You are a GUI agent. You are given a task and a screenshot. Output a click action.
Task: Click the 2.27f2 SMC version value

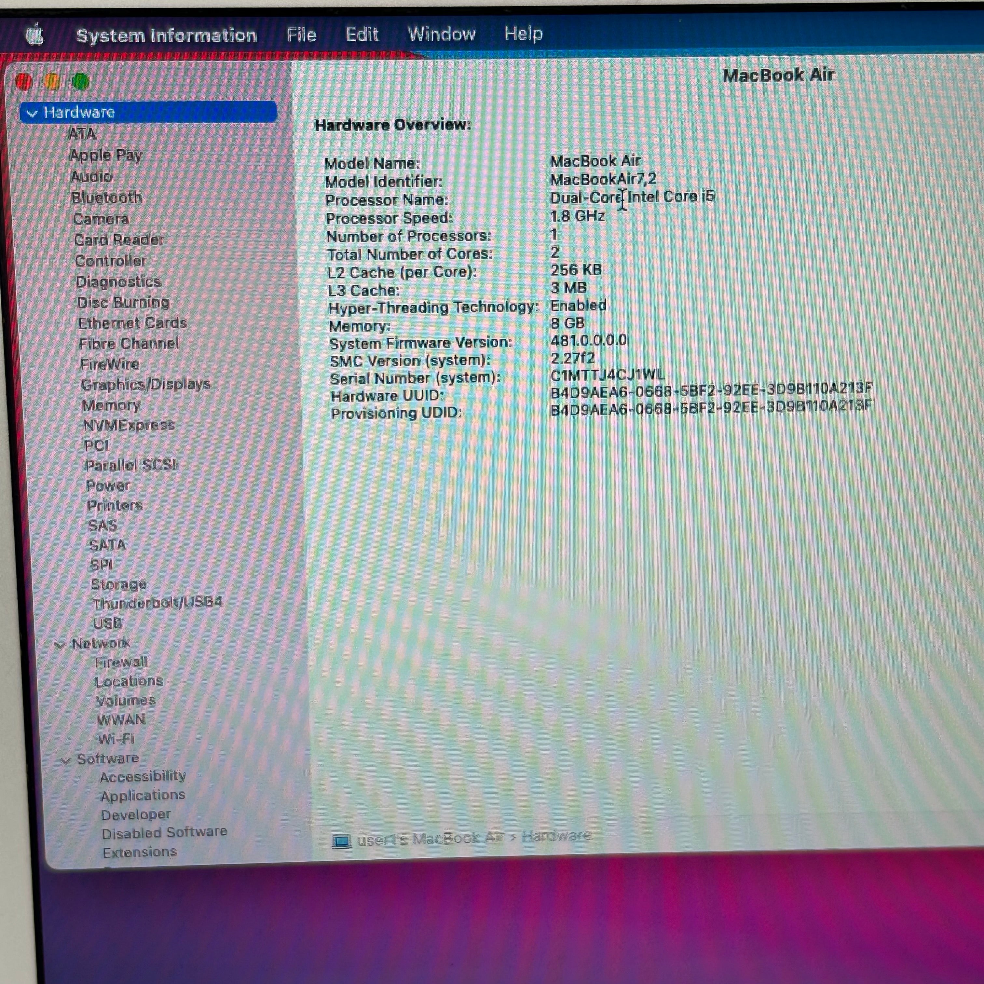tap(572, 358)
